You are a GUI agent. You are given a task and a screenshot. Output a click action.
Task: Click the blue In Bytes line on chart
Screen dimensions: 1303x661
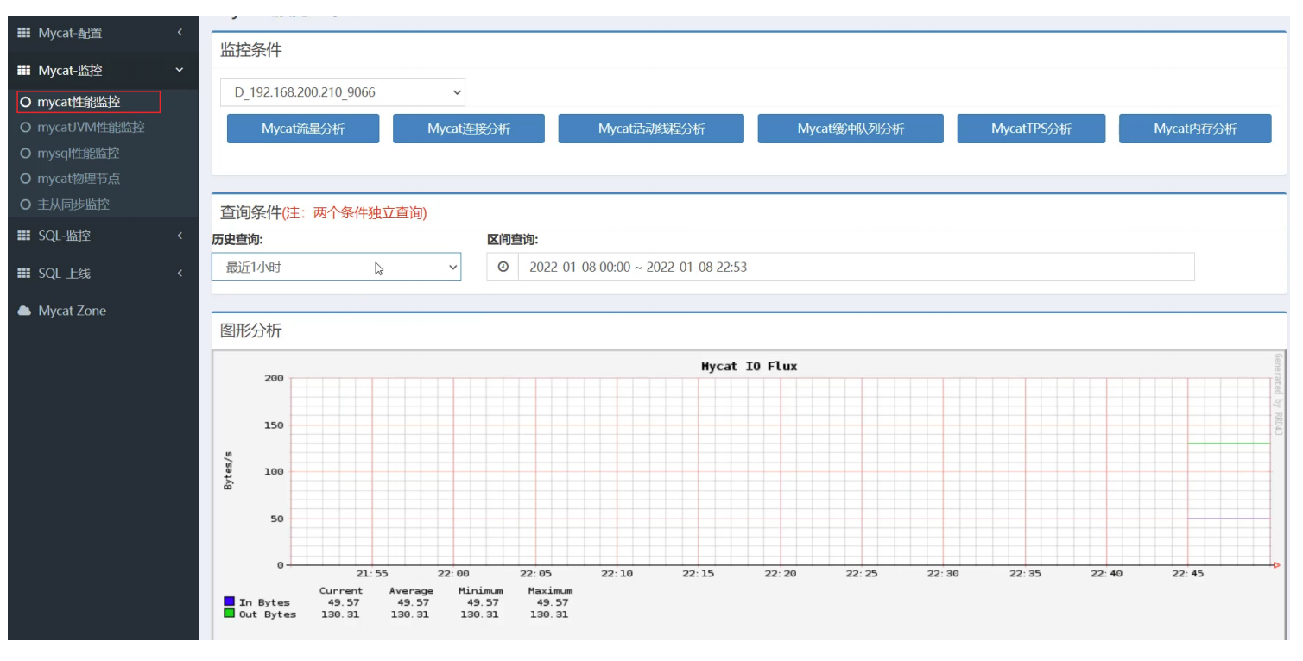pyautogui.click(x=1229, y=519)
